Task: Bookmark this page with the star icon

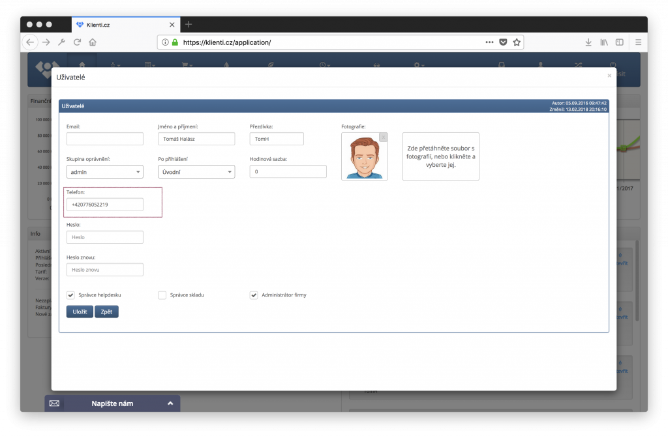Action: pyautogui.click(x=517, y=42)
